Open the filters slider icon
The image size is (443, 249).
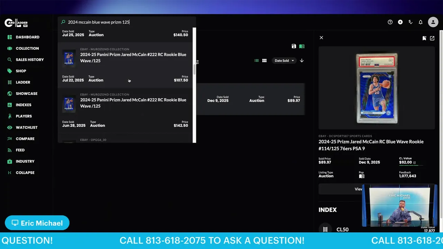pyautogui.click(x=198, y=62)
